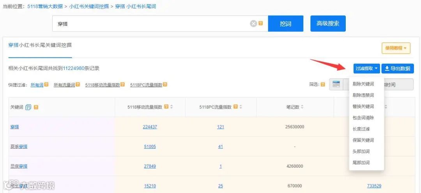This screenshot has width=421, height=193.
Task: Sort by 5118PC流量指数 column arrows
Action: tap(241, 107)
